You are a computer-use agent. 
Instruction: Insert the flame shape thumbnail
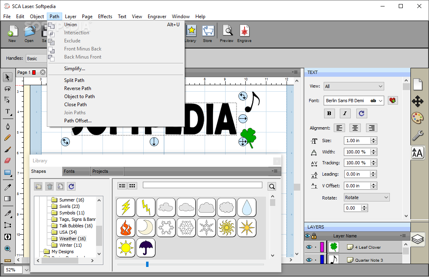click(x=126, y=227)
